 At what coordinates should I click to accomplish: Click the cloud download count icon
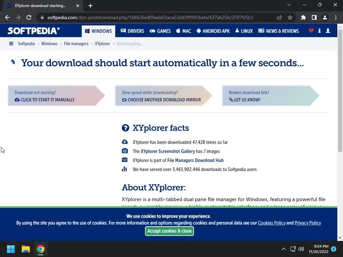tap(125, 142)
